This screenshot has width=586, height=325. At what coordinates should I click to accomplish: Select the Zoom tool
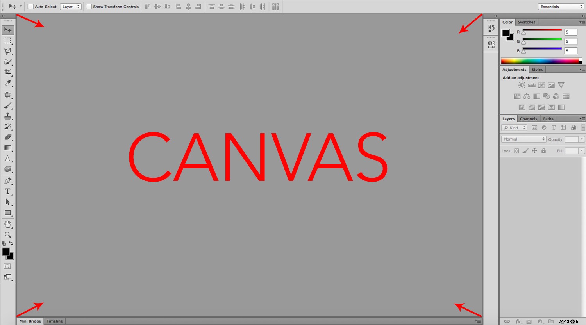coord(7,235)
